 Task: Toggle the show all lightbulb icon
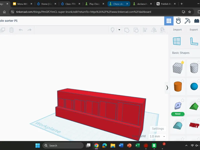tap(112, 30)
